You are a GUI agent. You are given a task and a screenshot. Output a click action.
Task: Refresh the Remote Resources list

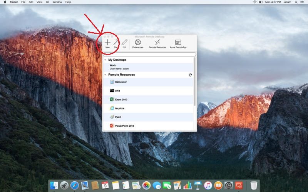(x=190, y=75)
